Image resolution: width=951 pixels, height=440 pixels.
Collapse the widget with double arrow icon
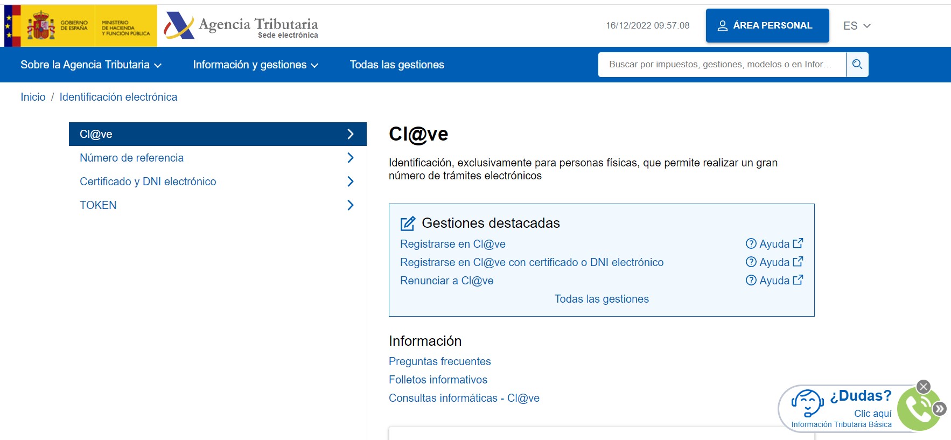click(x=940, y=409)
